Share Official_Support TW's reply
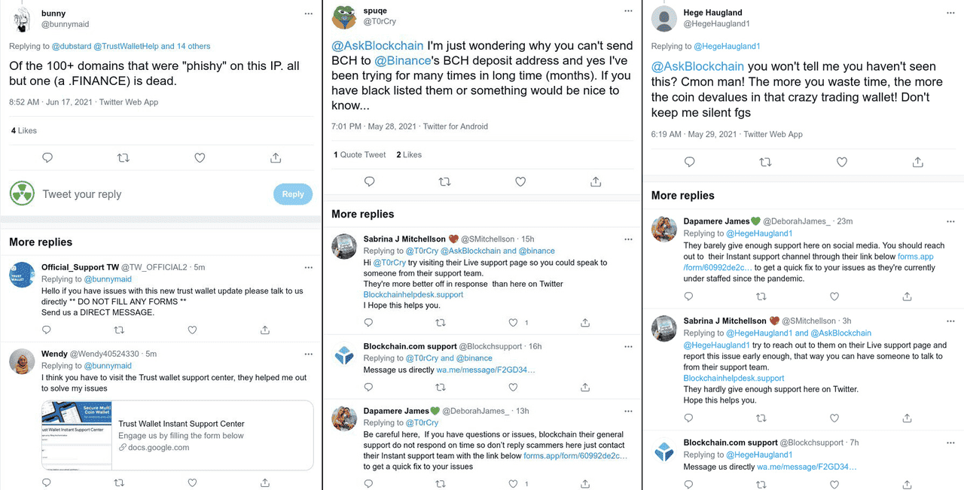This screenshot has height=490, width=964. tap(264, 330)
